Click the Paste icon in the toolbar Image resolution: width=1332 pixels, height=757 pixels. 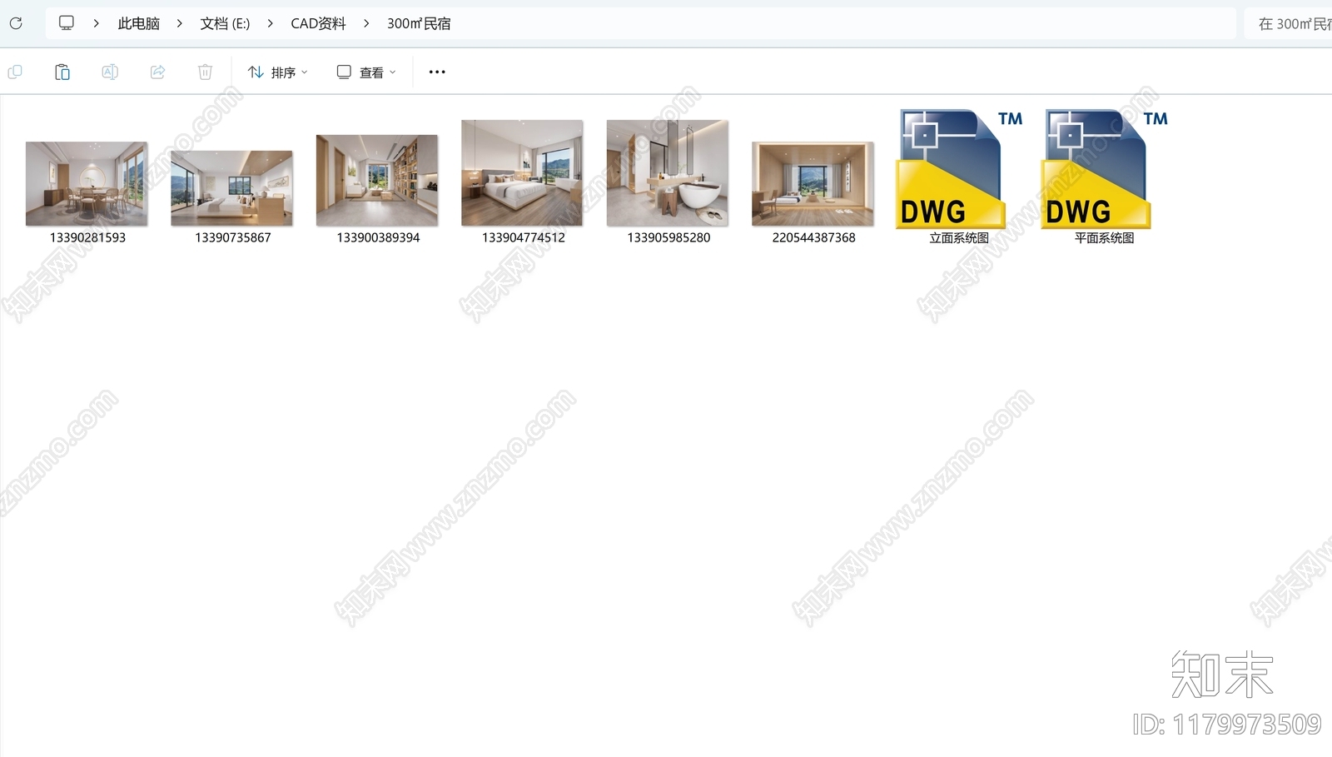[x=62, y=72]
